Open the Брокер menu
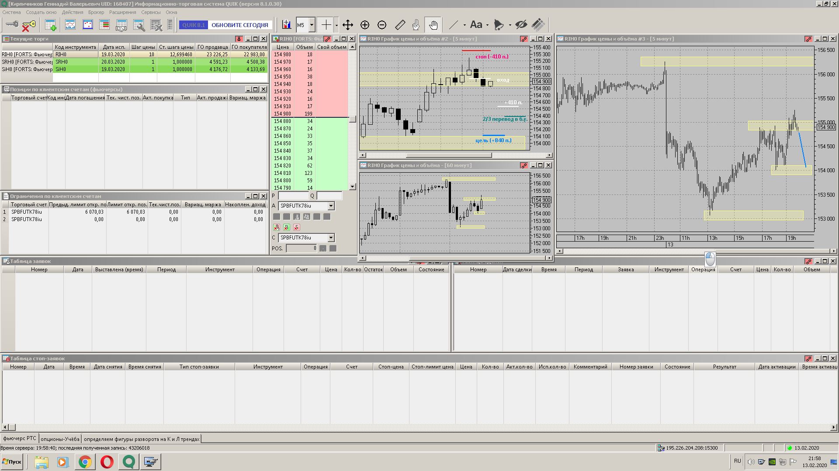The width and height of the screenshot is (839, 471). click(x=96, y=12)
